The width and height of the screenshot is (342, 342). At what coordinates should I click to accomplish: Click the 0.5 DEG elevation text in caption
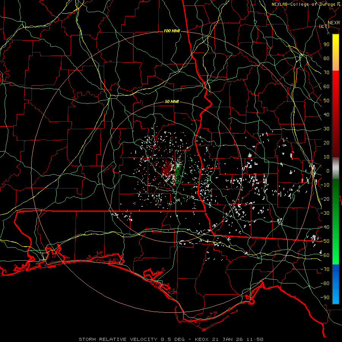coord(173,339)
